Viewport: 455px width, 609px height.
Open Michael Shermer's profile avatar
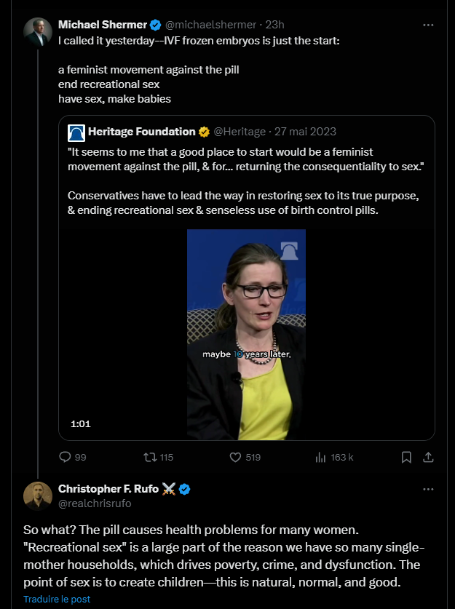click(38, 32)
